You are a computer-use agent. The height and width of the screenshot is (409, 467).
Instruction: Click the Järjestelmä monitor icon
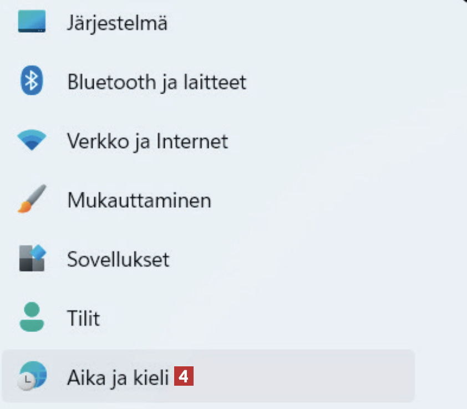[x=32, y=22]
